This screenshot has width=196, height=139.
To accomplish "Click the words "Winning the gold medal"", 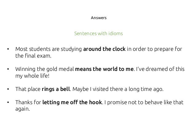I will (45, 69).
